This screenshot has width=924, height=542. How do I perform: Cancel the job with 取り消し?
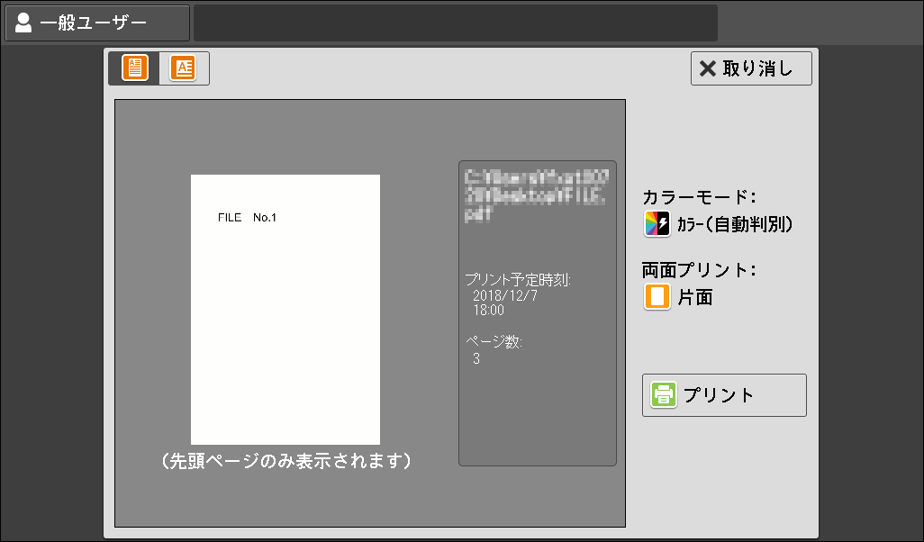pos(751,68)
